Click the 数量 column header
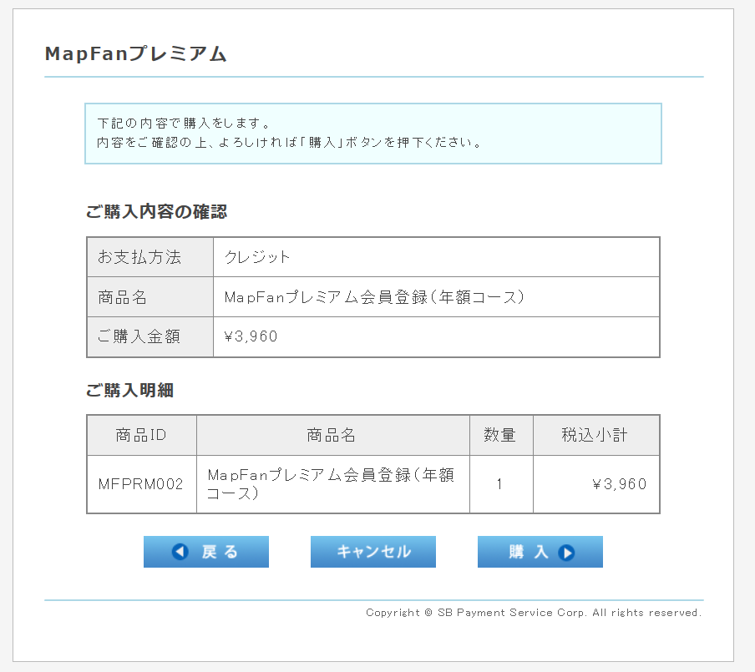The width and height of the screenshot is (755, 672). [501, 435]
